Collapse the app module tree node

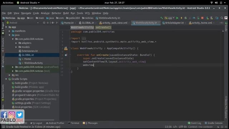6,27
